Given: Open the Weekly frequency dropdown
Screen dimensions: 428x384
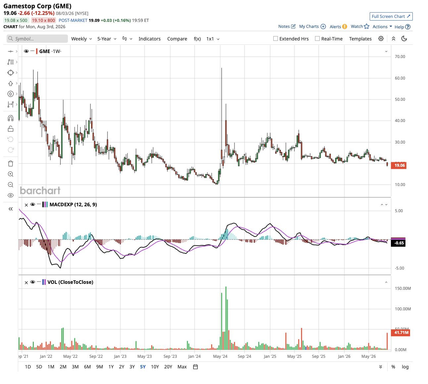Looking at the screenshot, I should 81,39.
